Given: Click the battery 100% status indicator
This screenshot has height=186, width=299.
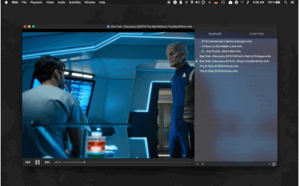Looking at the screenshot, I should point(274,2).
